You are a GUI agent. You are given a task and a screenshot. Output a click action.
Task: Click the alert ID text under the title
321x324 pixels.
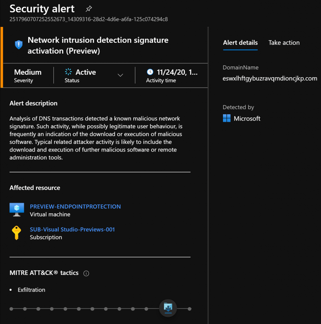89,19
